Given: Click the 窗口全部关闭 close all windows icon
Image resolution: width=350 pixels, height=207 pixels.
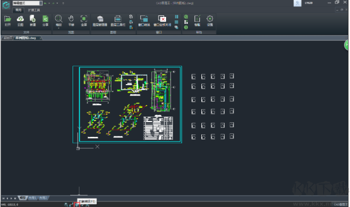Looking at the screenshot, I should click(x=162, y=20).
